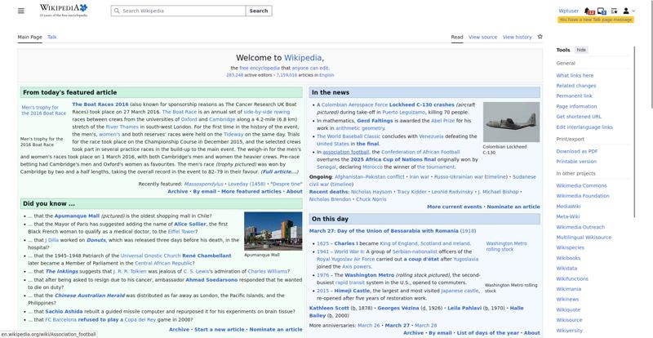Hide the Tools sidebar
The width and height of the screenshot is (653, 338).
click(581, 50)
